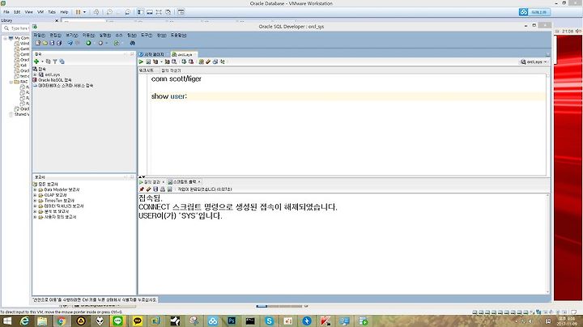Image resolution: width=583 pixels, height=327 pixels.
Task: Toggle VMware Unity mode button
Action: click(168, 12)
